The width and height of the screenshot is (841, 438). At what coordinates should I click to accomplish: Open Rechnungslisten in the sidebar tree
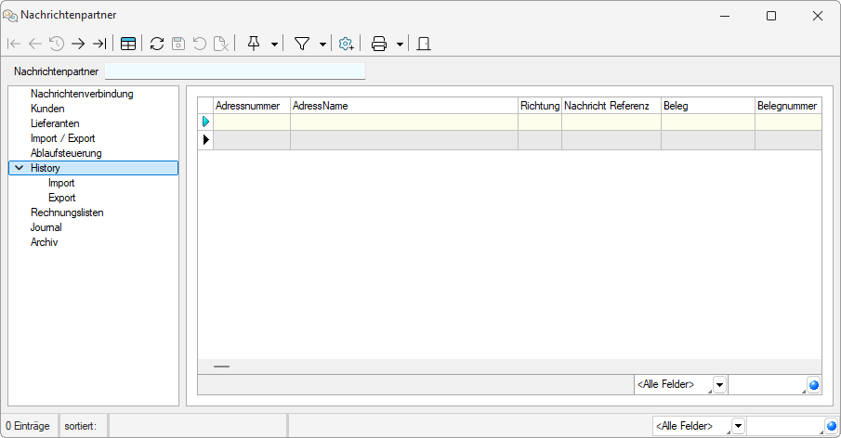(x=67, y=213)
